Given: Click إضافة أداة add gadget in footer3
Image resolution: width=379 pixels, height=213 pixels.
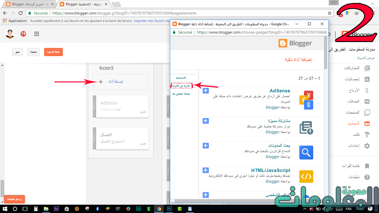Looking at the screenshot, I should point(121,82).
